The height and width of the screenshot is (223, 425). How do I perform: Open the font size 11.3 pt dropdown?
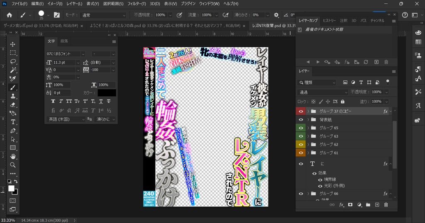point(78,63)
